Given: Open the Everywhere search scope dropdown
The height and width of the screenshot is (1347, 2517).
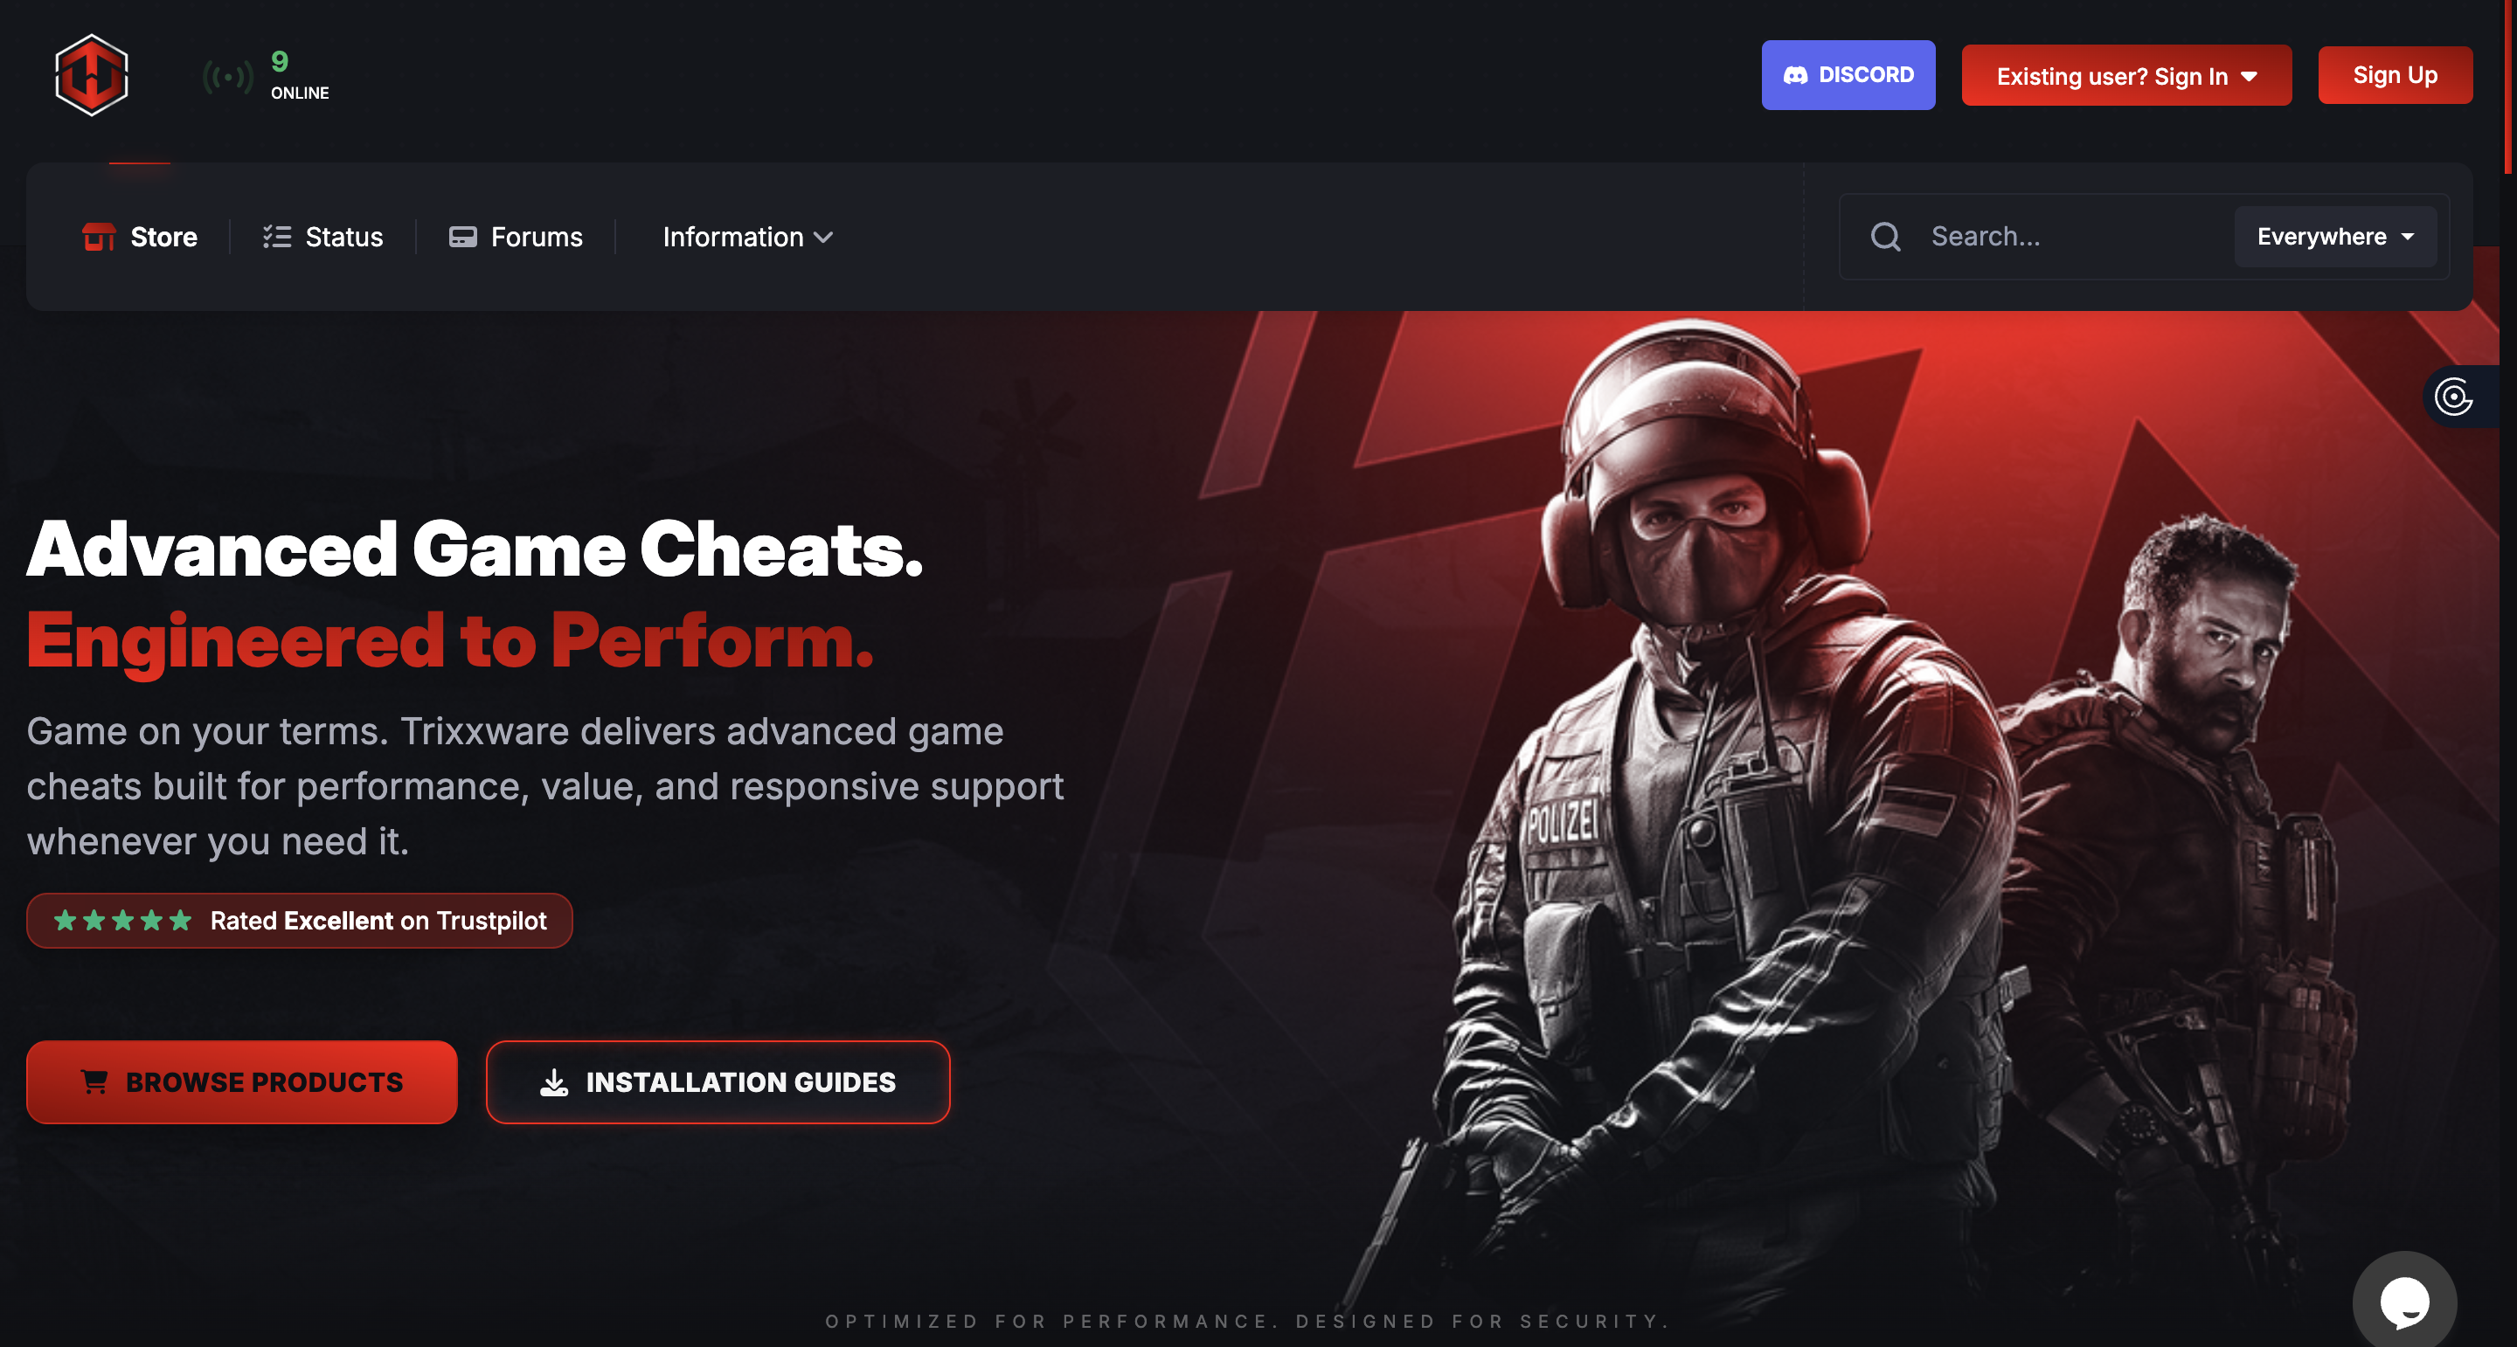Looking at the screenshot, I should 2334,237.
